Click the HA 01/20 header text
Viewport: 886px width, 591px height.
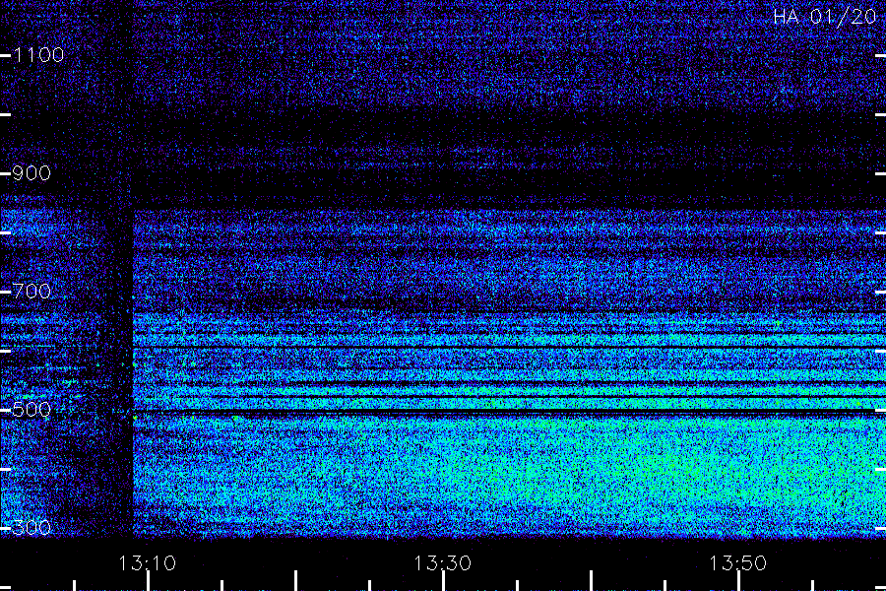[824, 17]
